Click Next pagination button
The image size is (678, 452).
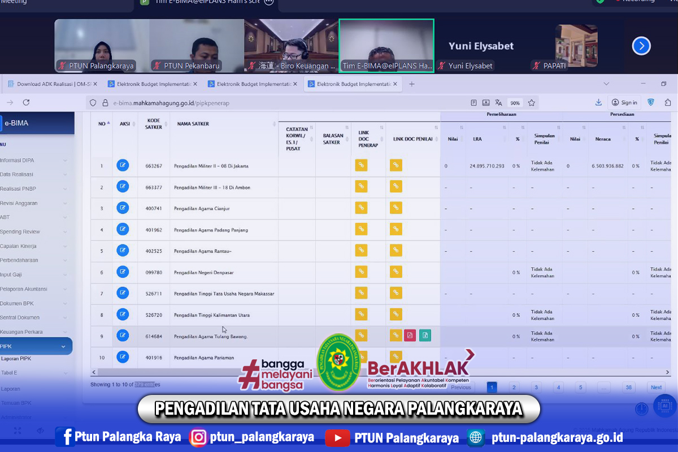pos(656,388)
